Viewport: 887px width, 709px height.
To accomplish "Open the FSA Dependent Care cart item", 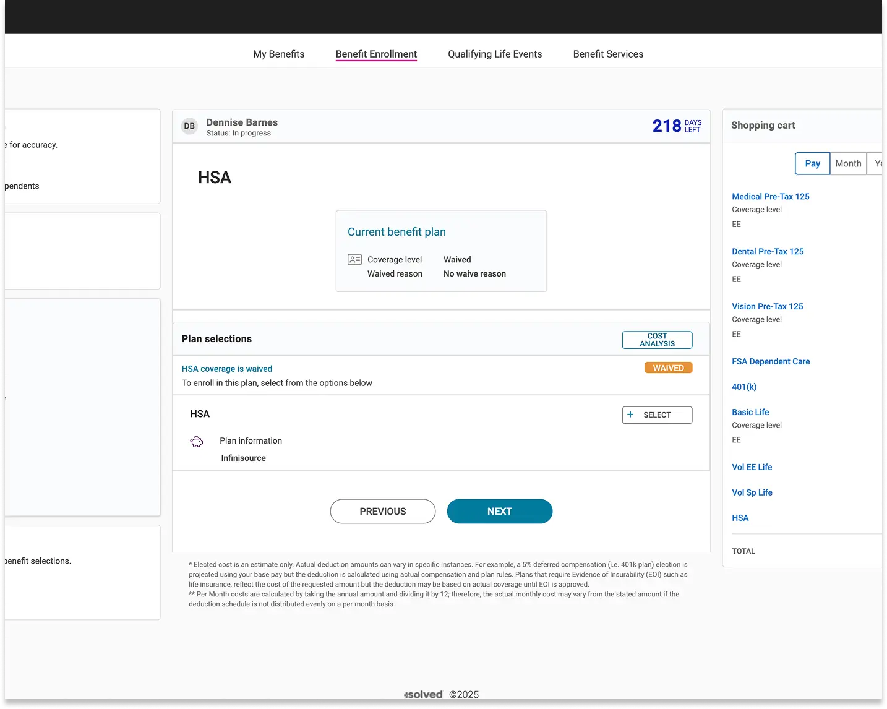I will (771, 361).
